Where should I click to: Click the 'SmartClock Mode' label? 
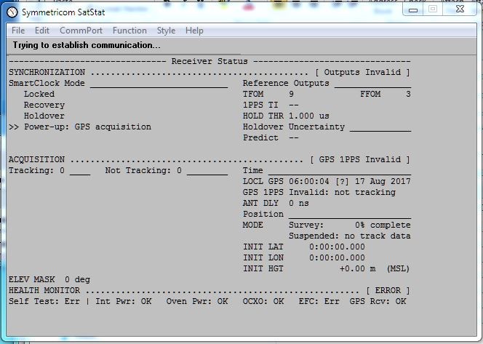tap(47, 83)
